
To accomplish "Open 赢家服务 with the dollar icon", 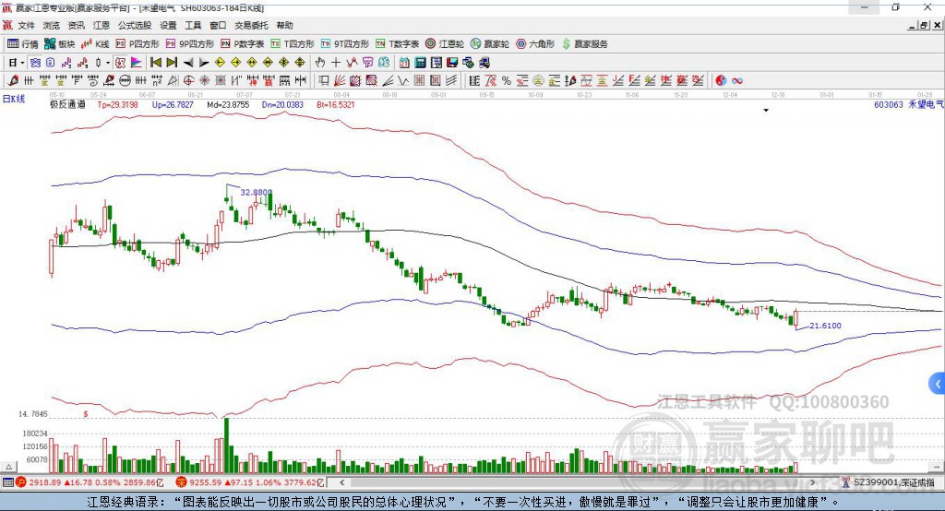I will pyautogui.click(x=584, y=44).
